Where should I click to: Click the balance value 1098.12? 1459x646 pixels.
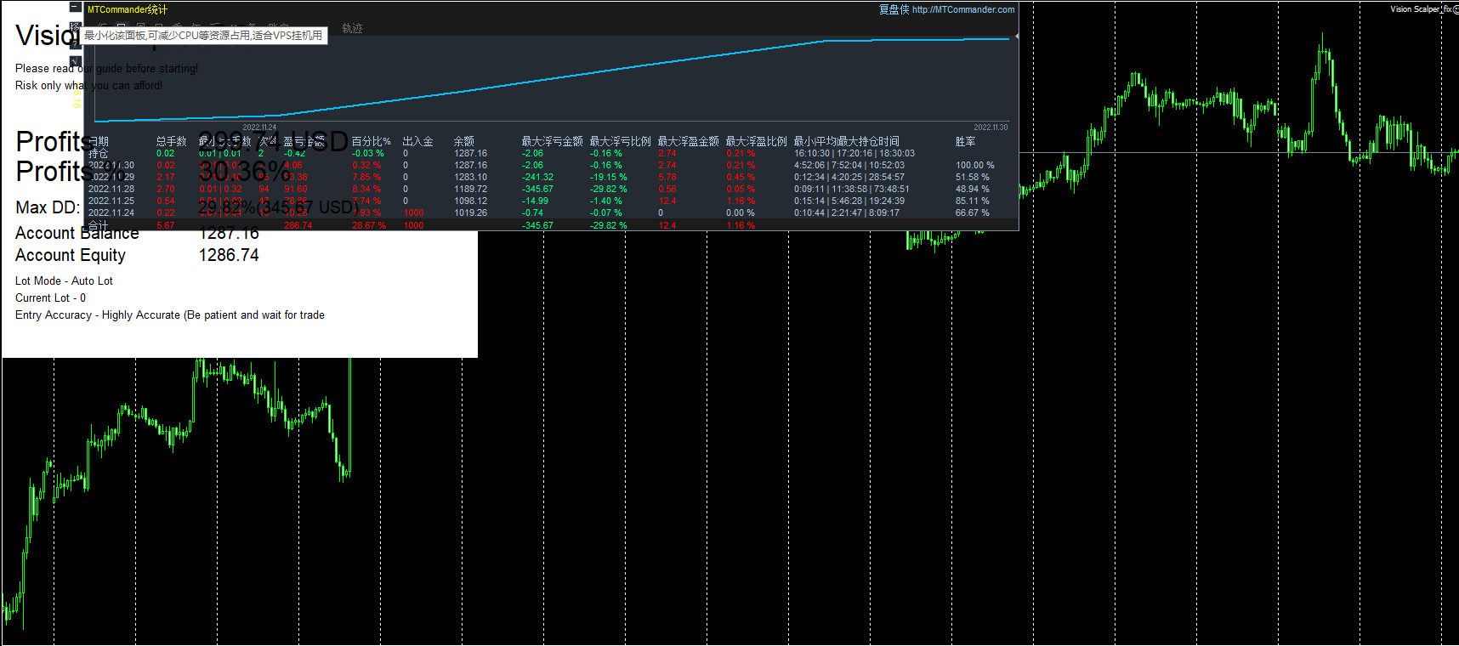tap(471, 201)
